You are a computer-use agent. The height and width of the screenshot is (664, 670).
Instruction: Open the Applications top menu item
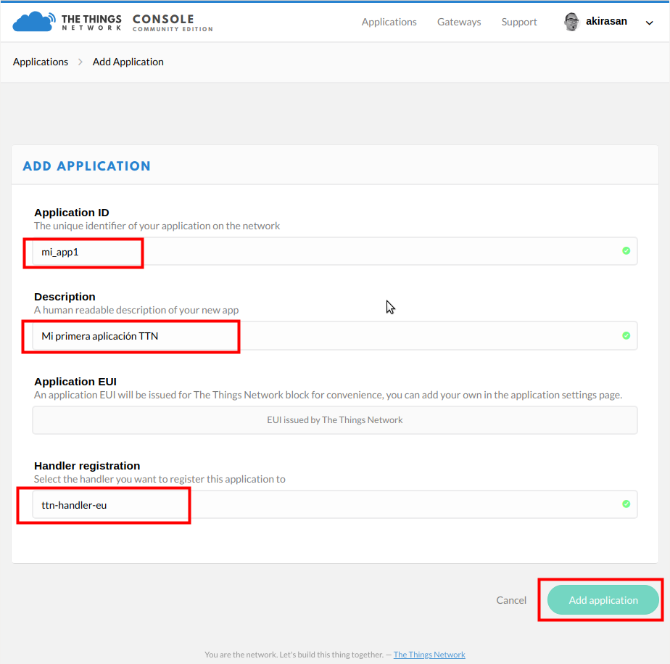[389, 22]
